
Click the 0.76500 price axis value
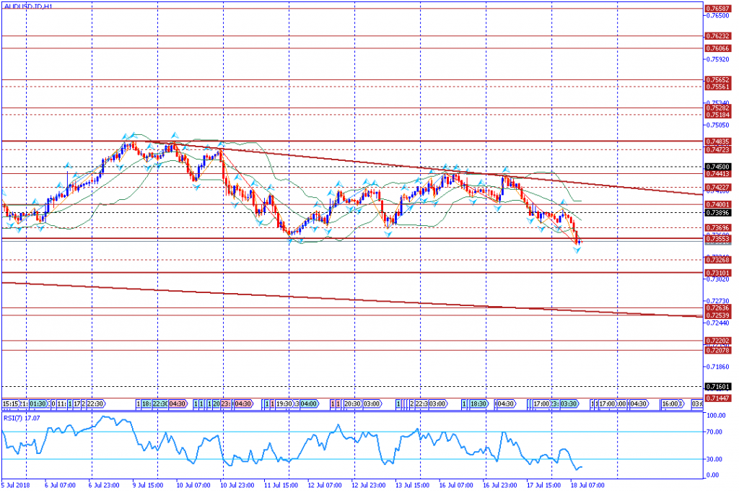click(x=718, y=16)
